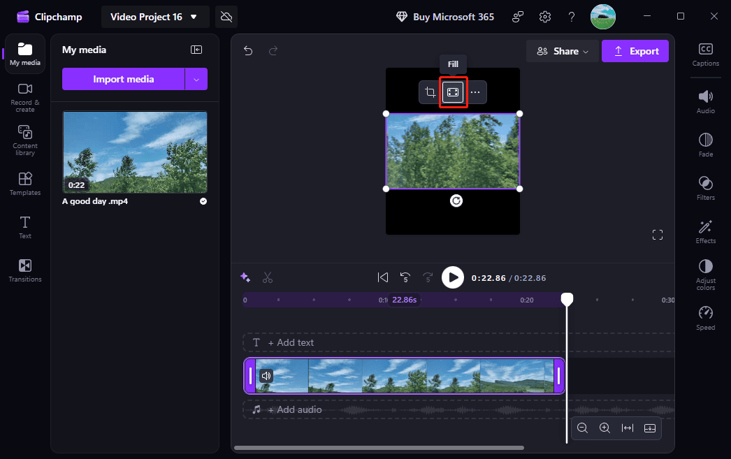Select the Fill tool in the floating toolbar
Screen dimensions: 731x459
(453, 92)
